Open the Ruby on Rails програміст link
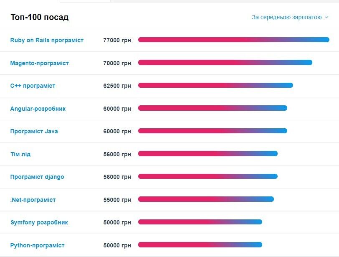This screenshot has height=257, width=339. [47, 40]
